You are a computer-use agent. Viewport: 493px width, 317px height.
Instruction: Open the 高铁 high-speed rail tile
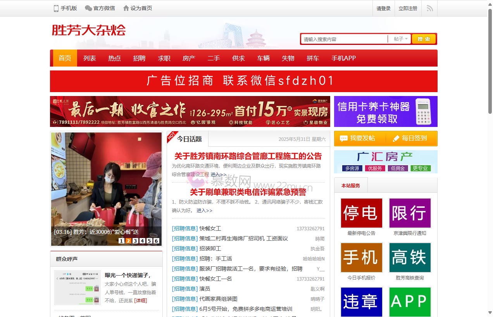coord(410,257)
